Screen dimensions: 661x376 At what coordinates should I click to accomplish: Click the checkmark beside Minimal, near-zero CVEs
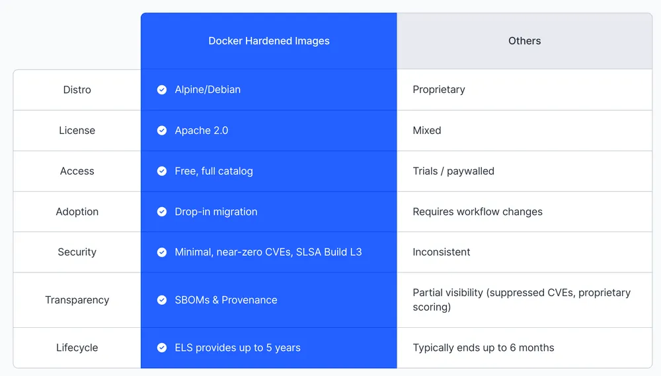coord(162,252)
